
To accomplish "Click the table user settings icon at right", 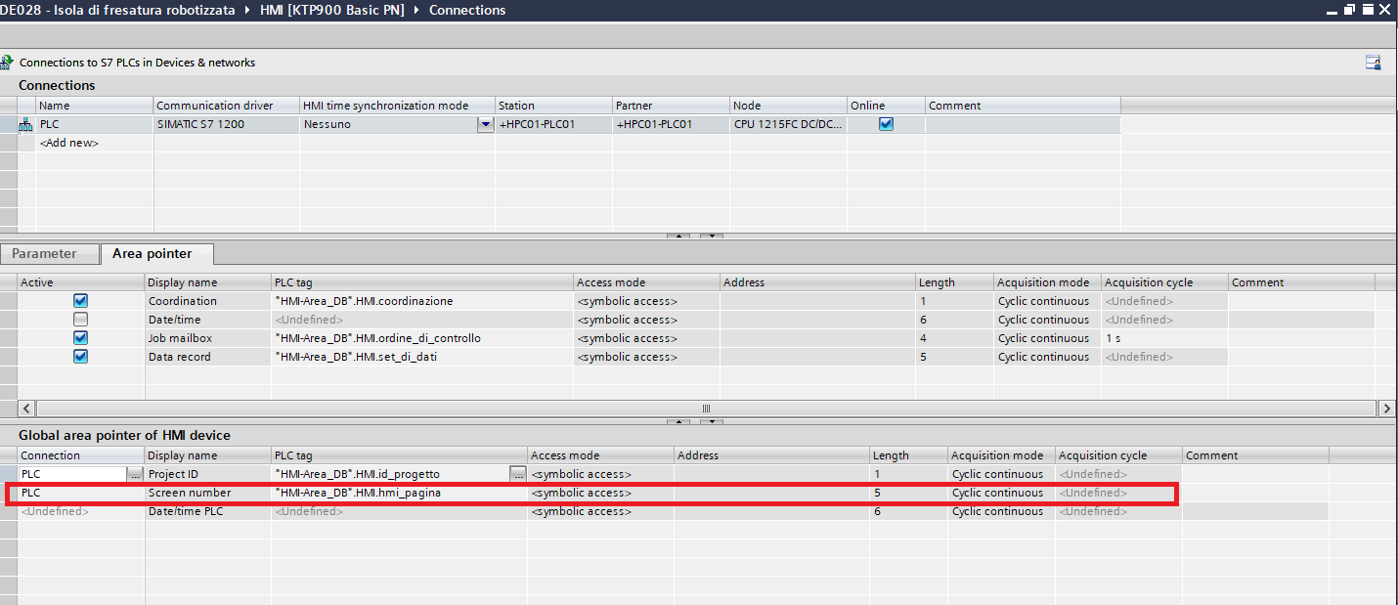I will coord(1373,63).
